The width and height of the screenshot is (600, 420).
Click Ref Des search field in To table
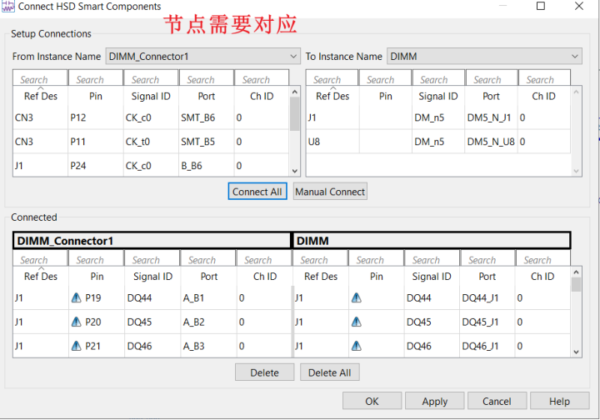click(x=332, y=78)
